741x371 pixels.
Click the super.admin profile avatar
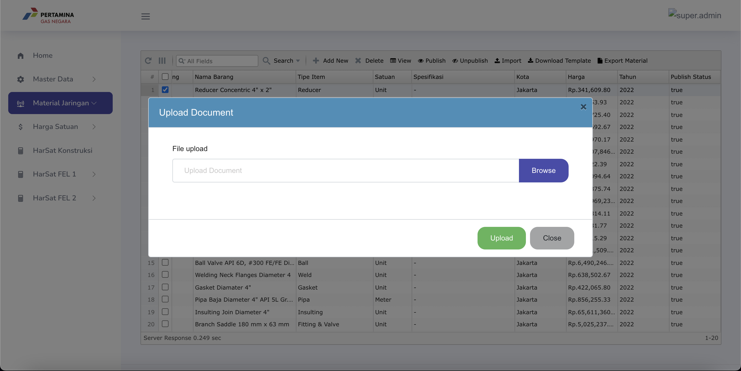click(694, 15)
